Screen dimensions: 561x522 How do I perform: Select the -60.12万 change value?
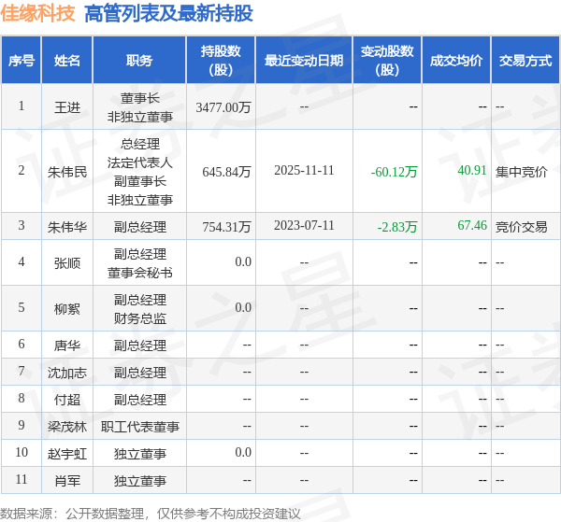click(x=394, y=172)
